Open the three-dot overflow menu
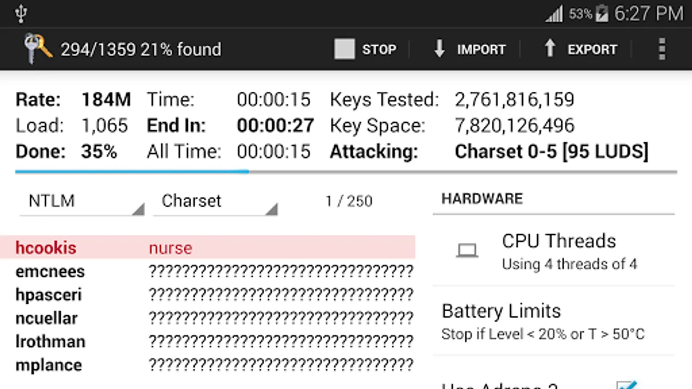692x389 pixels. pyautogui.click(x=662, y=49)
